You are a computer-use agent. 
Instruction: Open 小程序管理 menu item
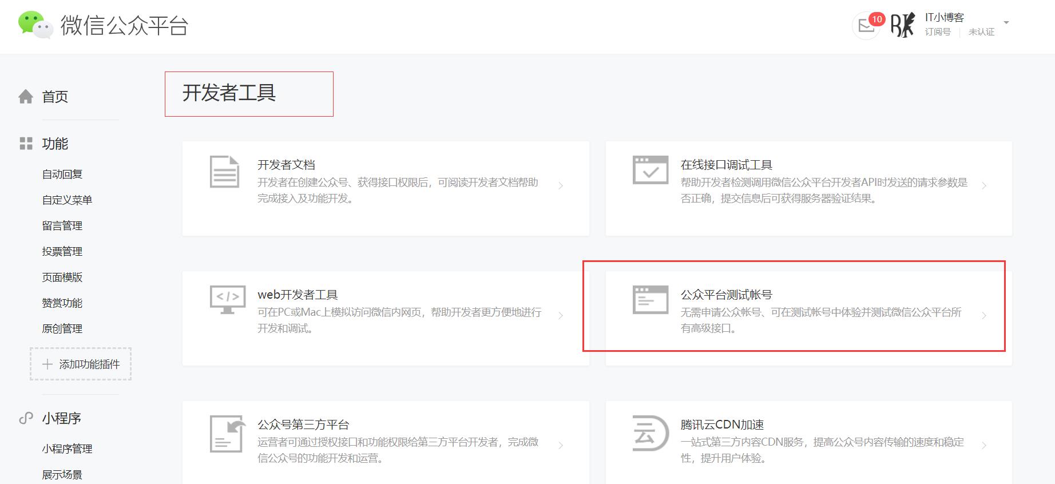[67, 449]
